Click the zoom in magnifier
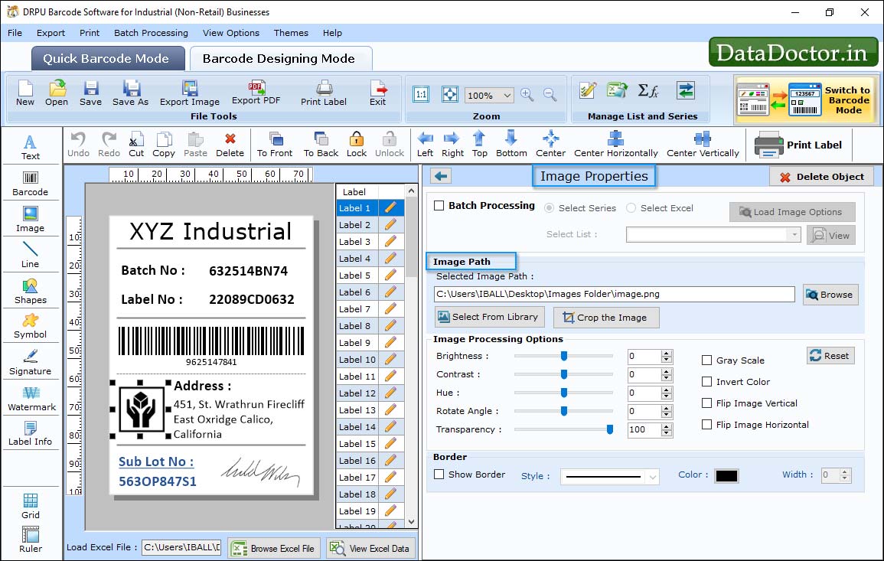Viewport: 884px width, 561px height. point(527,95)
